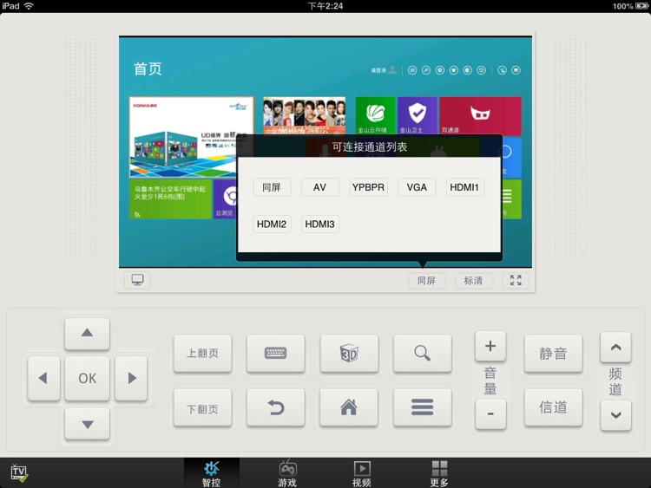Tap the battery indicator in status bar
This screenshot has height=488, width=651.
point(641,6)
